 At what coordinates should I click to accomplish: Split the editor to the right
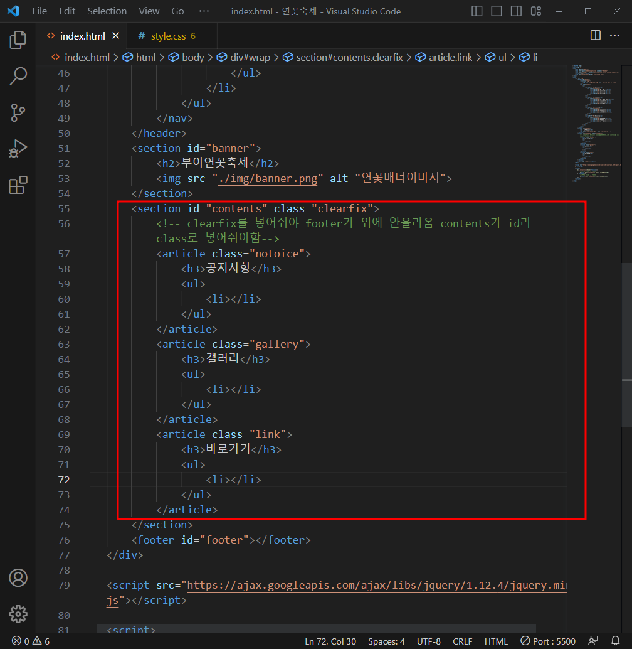pyautogui.click(x=595, y=36)
